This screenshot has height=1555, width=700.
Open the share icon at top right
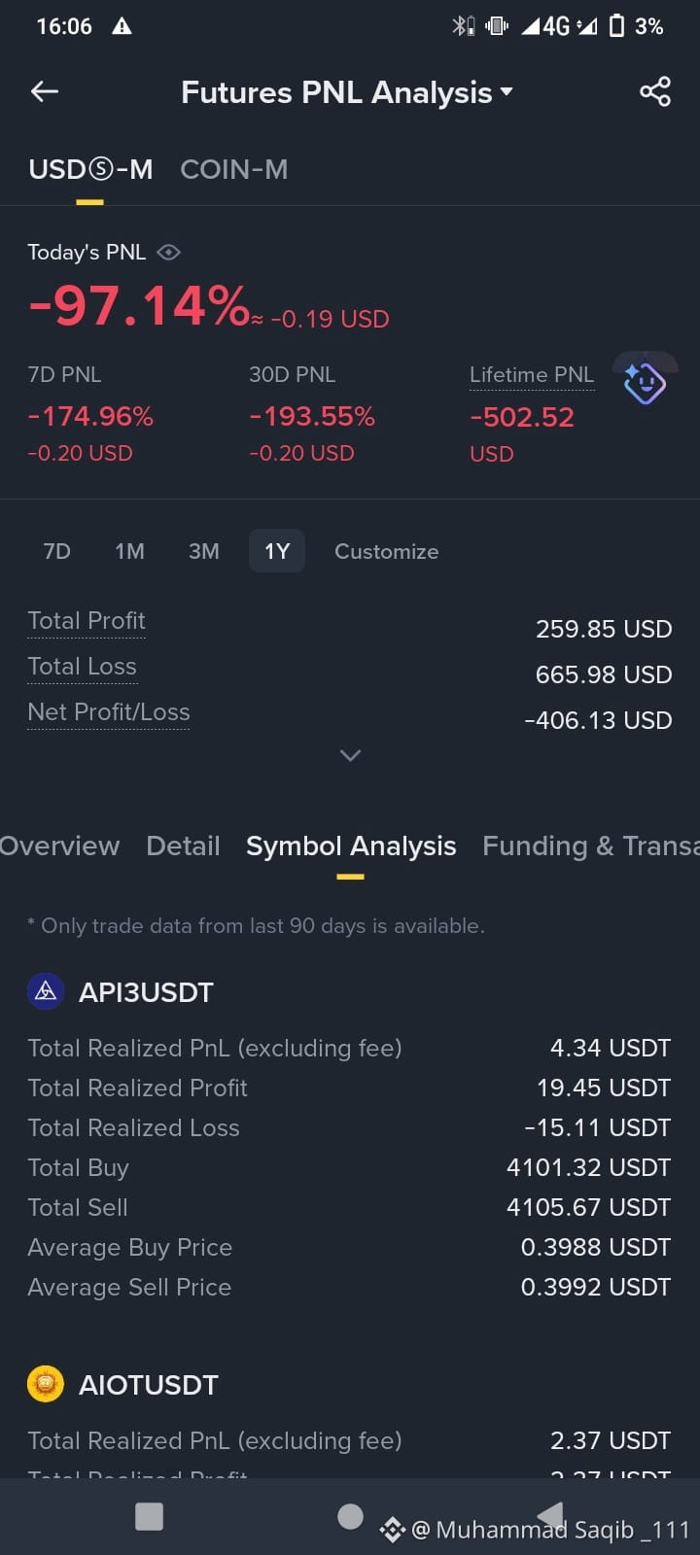655,91
